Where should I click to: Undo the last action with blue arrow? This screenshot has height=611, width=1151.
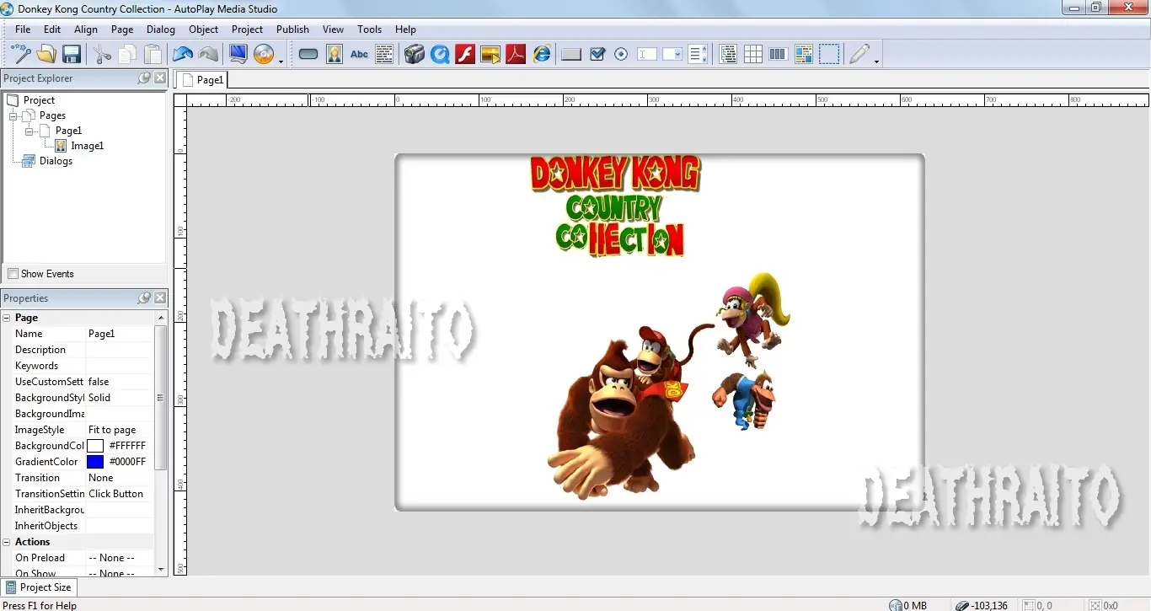click(183, 55)
